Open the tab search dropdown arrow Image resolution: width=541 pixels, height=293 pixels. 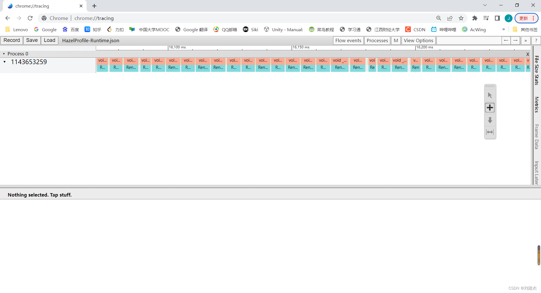485,5
